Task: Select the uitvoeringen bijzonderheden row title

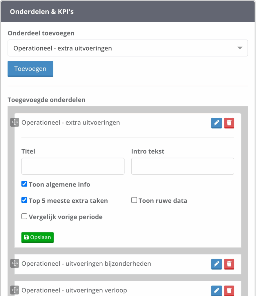Action: tap(86, 264)
